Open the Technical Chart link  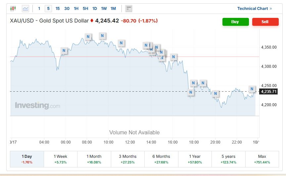coord(254,9)
